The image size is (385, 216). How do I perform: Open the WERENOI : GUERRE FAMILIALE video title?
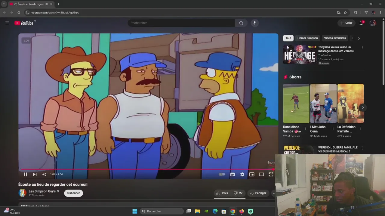pos(338,149)
